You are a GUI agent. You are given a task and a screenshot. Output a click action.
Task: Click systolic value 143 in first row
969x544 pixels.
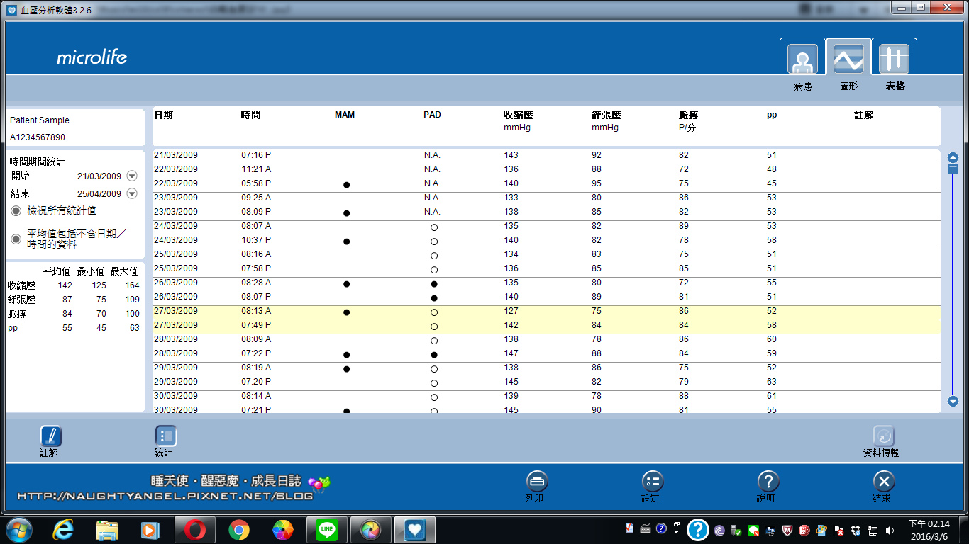tap(511, 155)
